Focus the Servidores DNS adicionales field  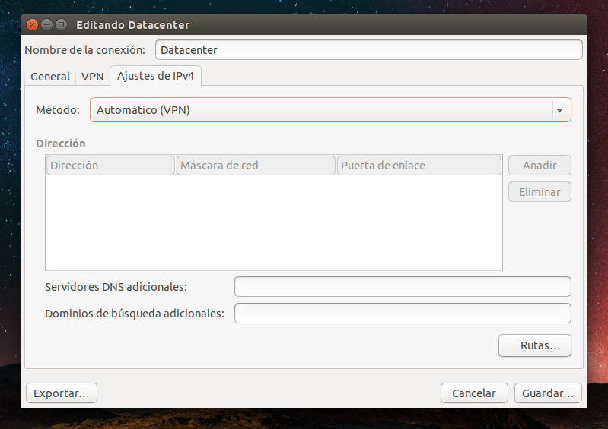tap(403, 287)
